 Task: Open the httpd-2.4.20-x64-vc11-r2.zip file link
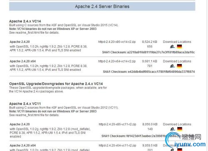pyautogui.click(x=117, y=146)
